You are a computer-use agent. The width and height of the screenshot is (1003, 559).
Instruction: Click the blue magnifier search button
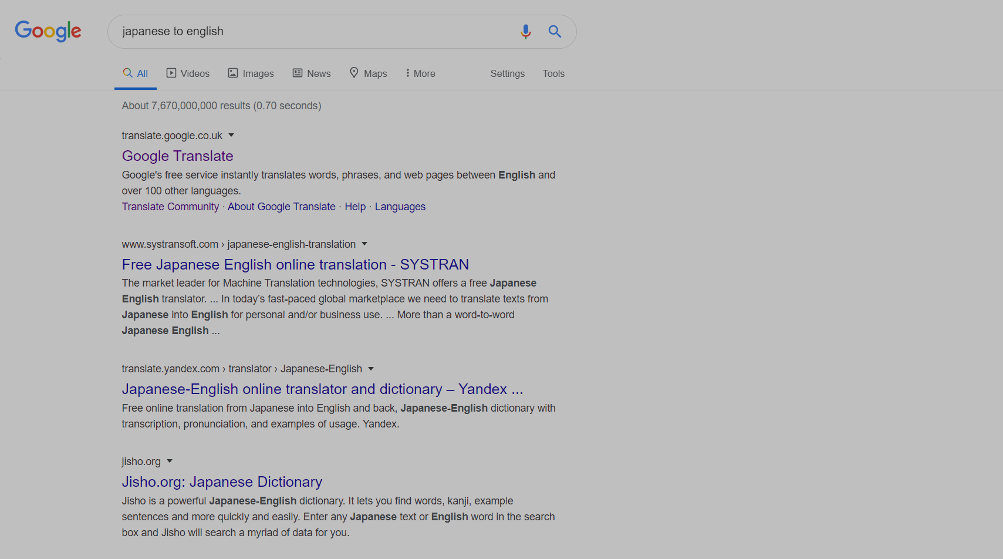(x=555, y=32)
